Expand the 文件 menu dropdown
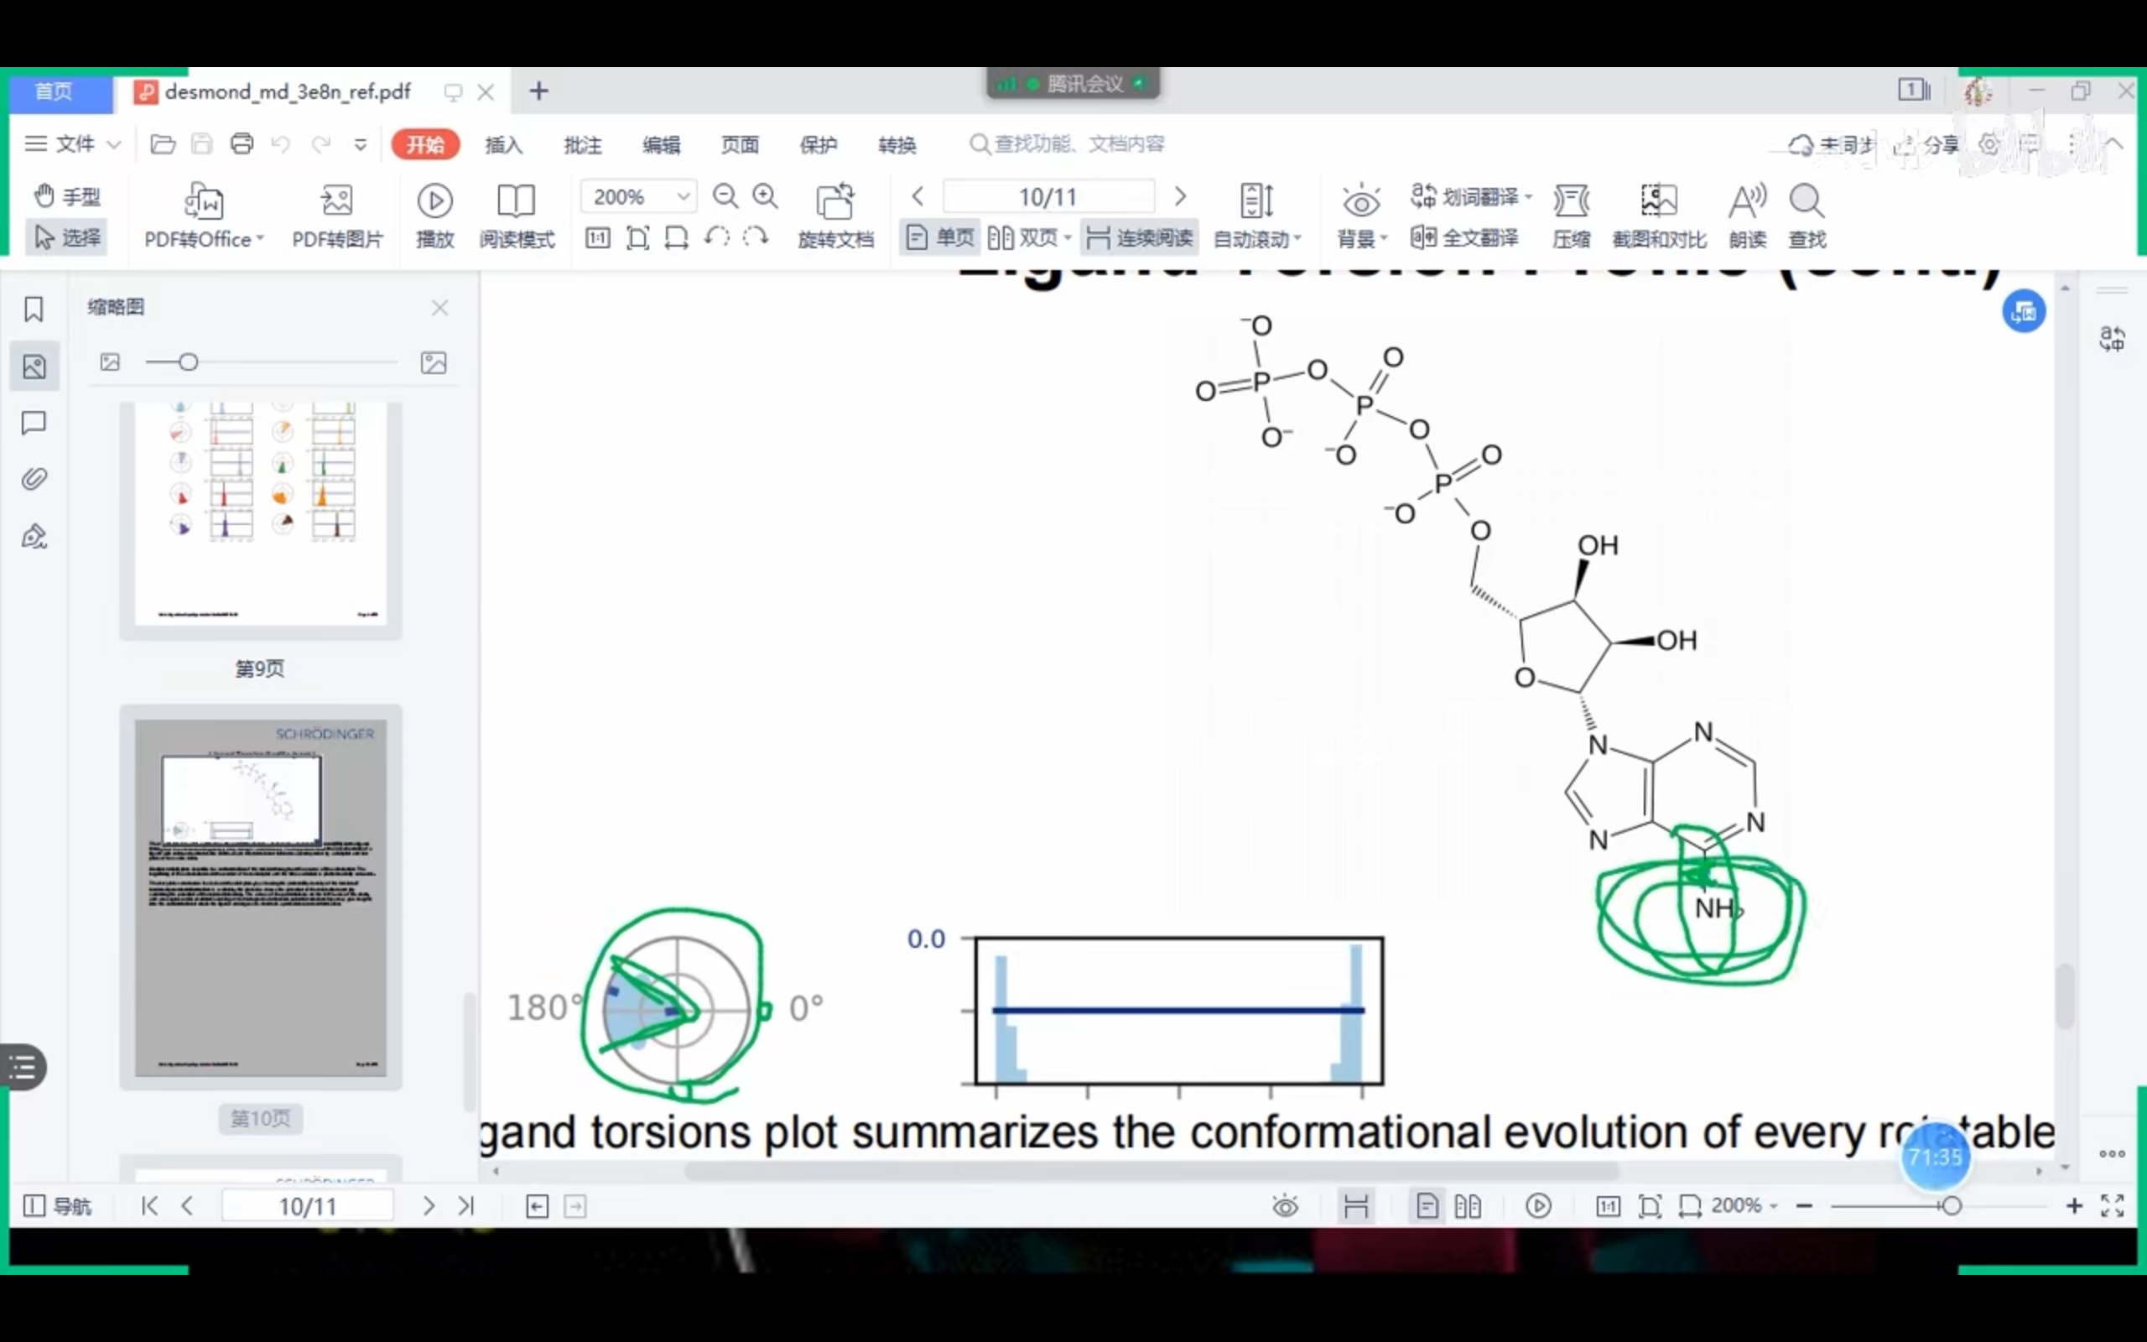 click(113, 143)
